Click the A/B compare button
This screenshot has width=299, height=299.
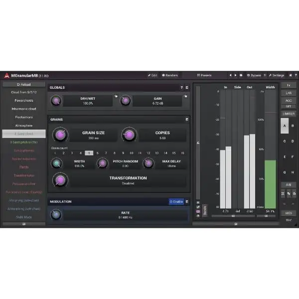tap(289, 185)
